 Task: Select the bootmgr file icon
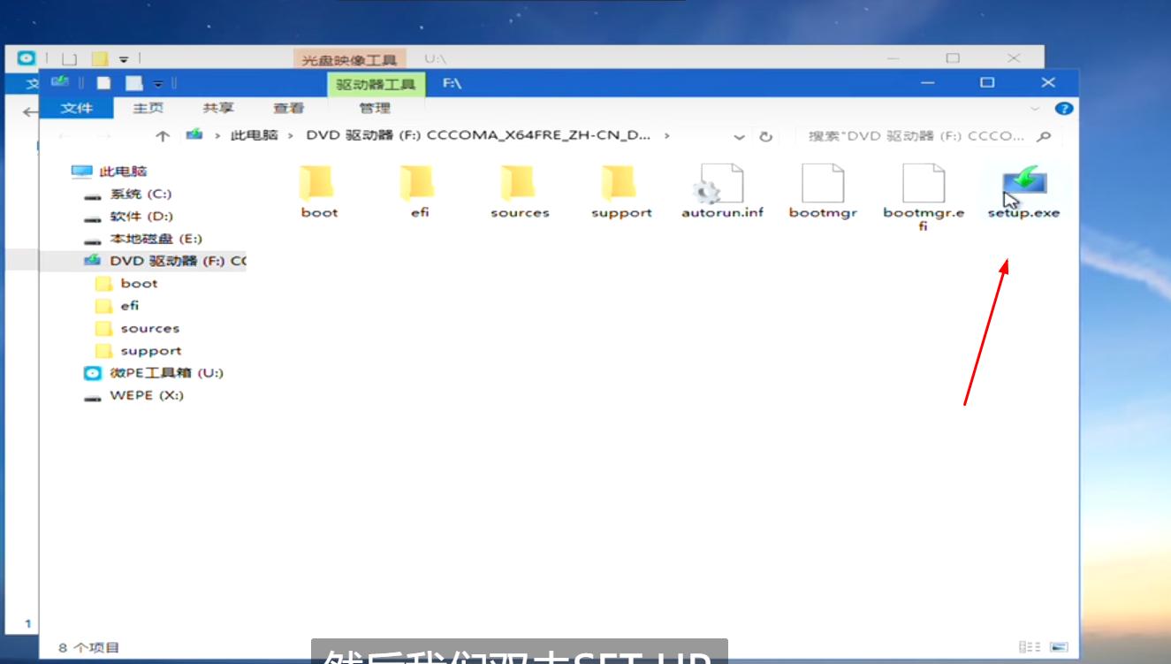823,184
